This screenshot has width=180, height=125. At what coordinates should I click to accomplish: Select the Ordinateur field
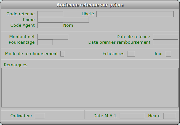click(x=40, y=116)
